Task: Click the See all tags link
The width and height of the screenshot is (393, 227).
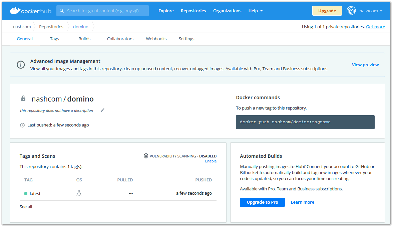Action: coord(26,207)
